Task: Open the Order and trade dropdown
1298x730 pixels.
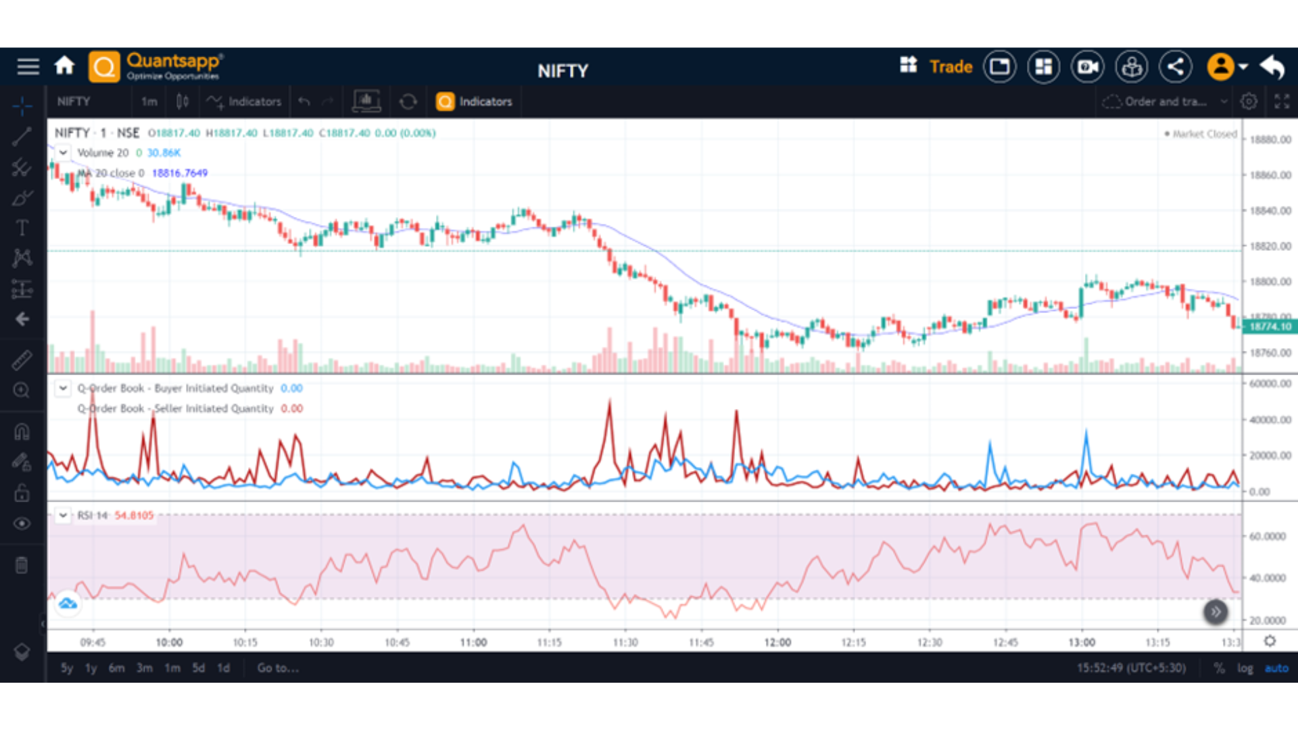Action: pyautogui.click(x=1165, y=101)
